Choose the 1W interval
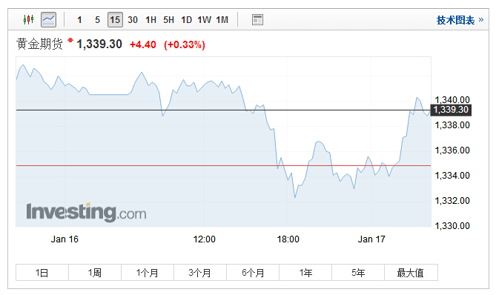This screenshot has height=295, width=496. pos(204,20)
